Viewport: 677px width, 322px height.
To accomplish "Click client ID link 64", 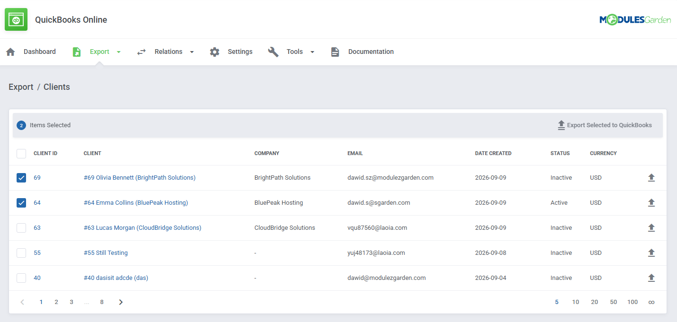I will coord(37,203).
